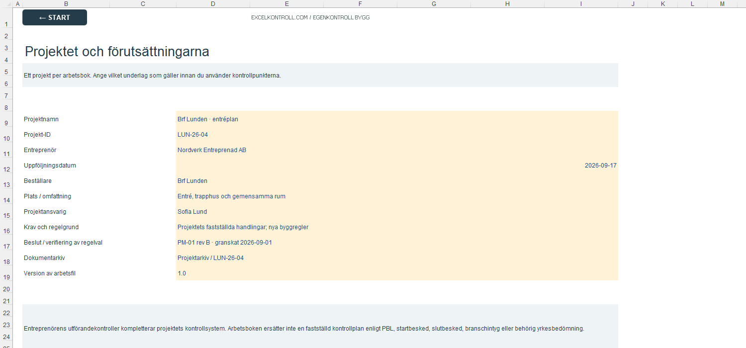The width and height of the screenshot is (746, 348).
Task: Select the column M header
Action: click(x=723, y=4)
